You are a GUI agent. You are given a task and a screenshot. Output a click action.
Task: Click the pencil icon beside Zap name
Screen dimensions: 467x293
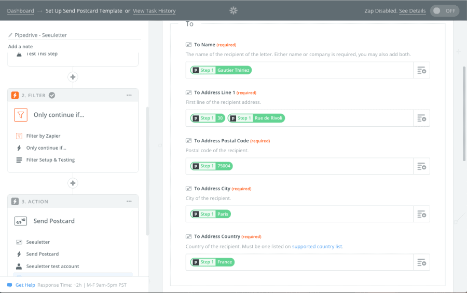click(x=10, y=35)
